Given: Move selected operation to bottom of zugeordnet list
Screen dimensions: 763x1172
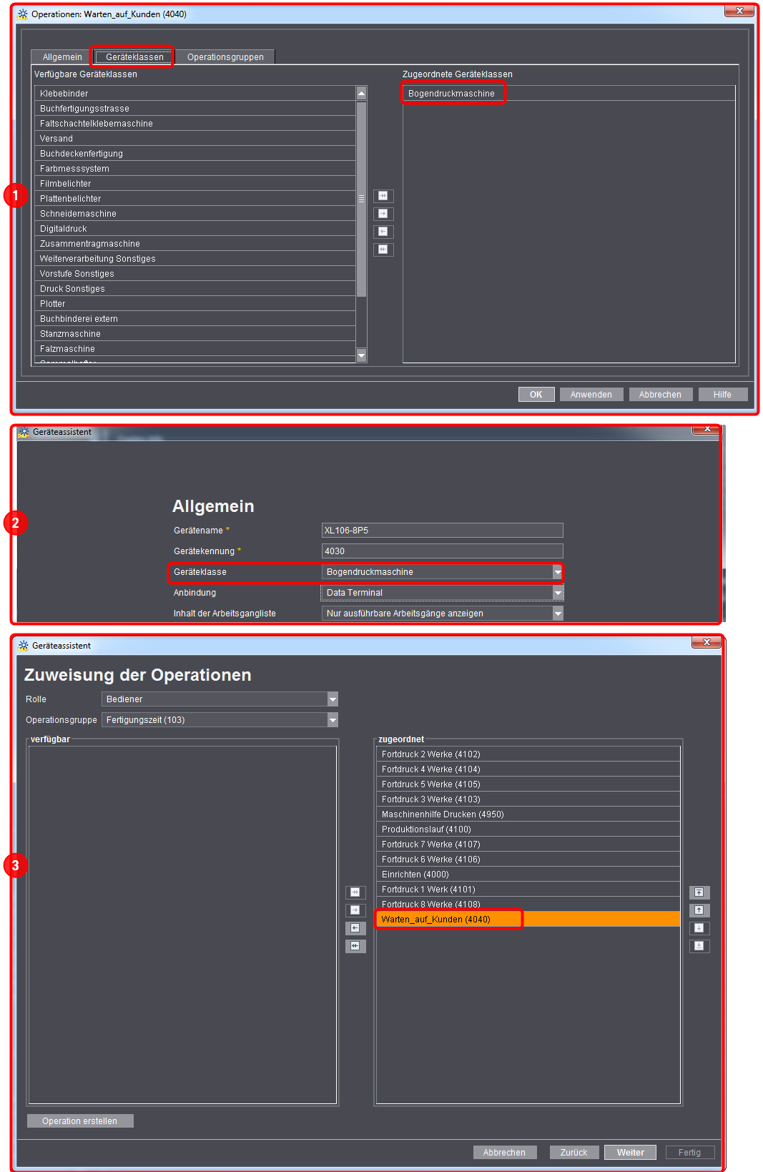Looking at the screenshot, I should (x=699, y=946).
